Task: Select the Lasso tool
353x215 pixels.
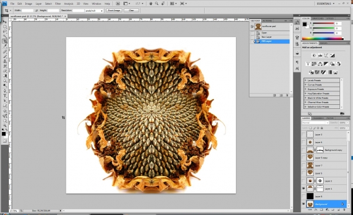Action: point(5,32)
